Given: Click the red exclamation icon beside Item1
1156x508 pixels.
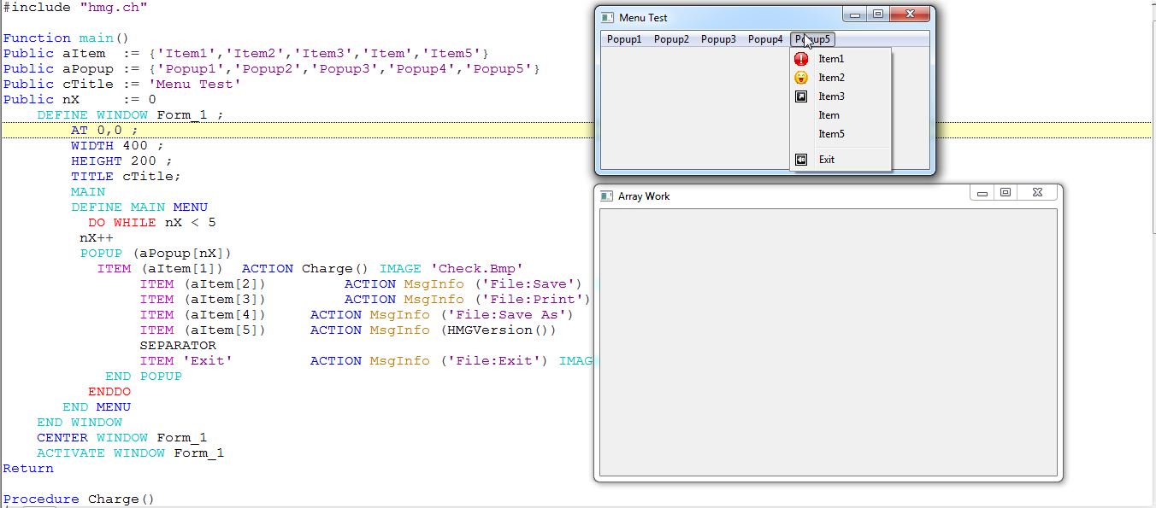Looking at the screenshot, I should click(x=801, y=59).
